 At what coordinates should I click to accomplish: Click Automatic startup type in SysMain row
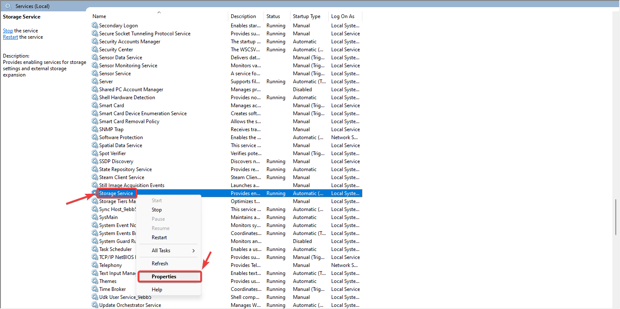point(305,217)
